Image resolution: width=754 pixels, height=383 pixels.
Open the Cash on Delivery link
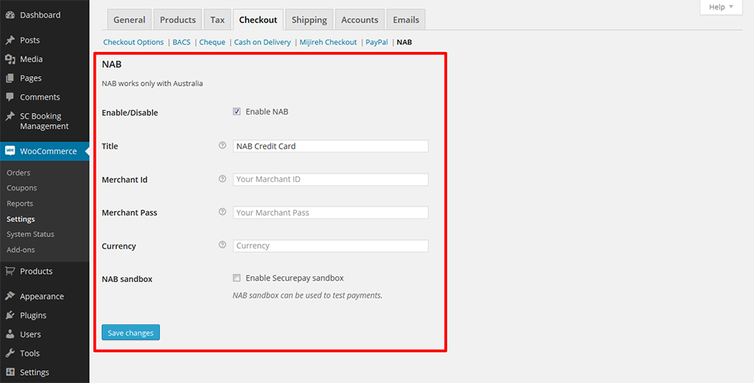(x=262, y=42)
